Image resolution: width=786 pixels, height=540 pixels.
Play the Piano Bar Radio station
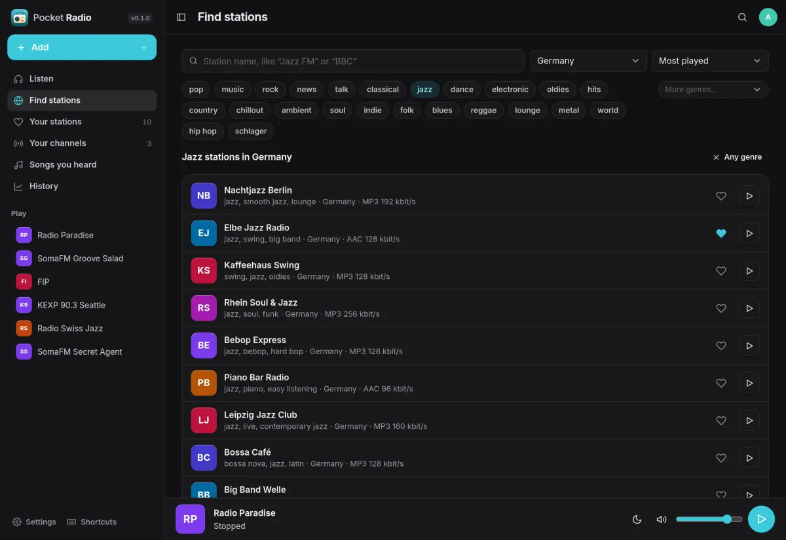749,383
